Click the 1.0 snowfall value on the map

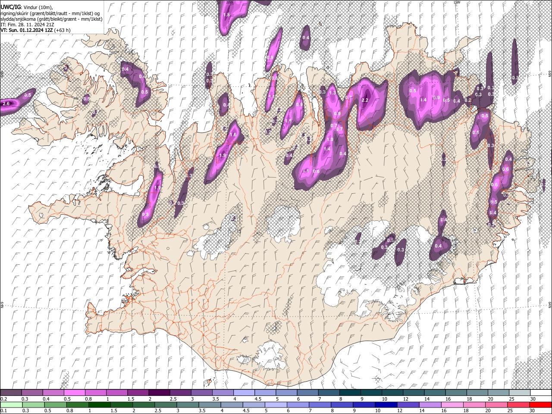330,139
